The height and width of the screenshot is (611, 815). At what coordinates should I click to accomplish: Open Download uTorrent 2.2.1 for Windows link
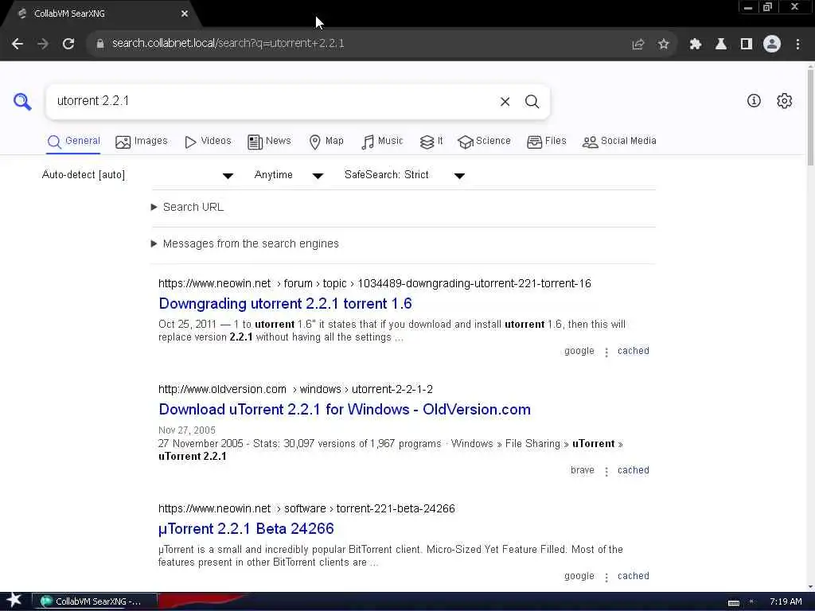point(345,410)
